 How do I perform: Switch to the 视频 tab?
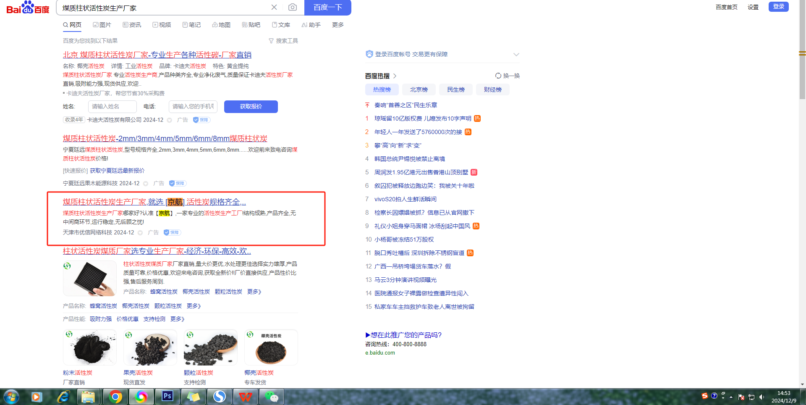(162, 25)
